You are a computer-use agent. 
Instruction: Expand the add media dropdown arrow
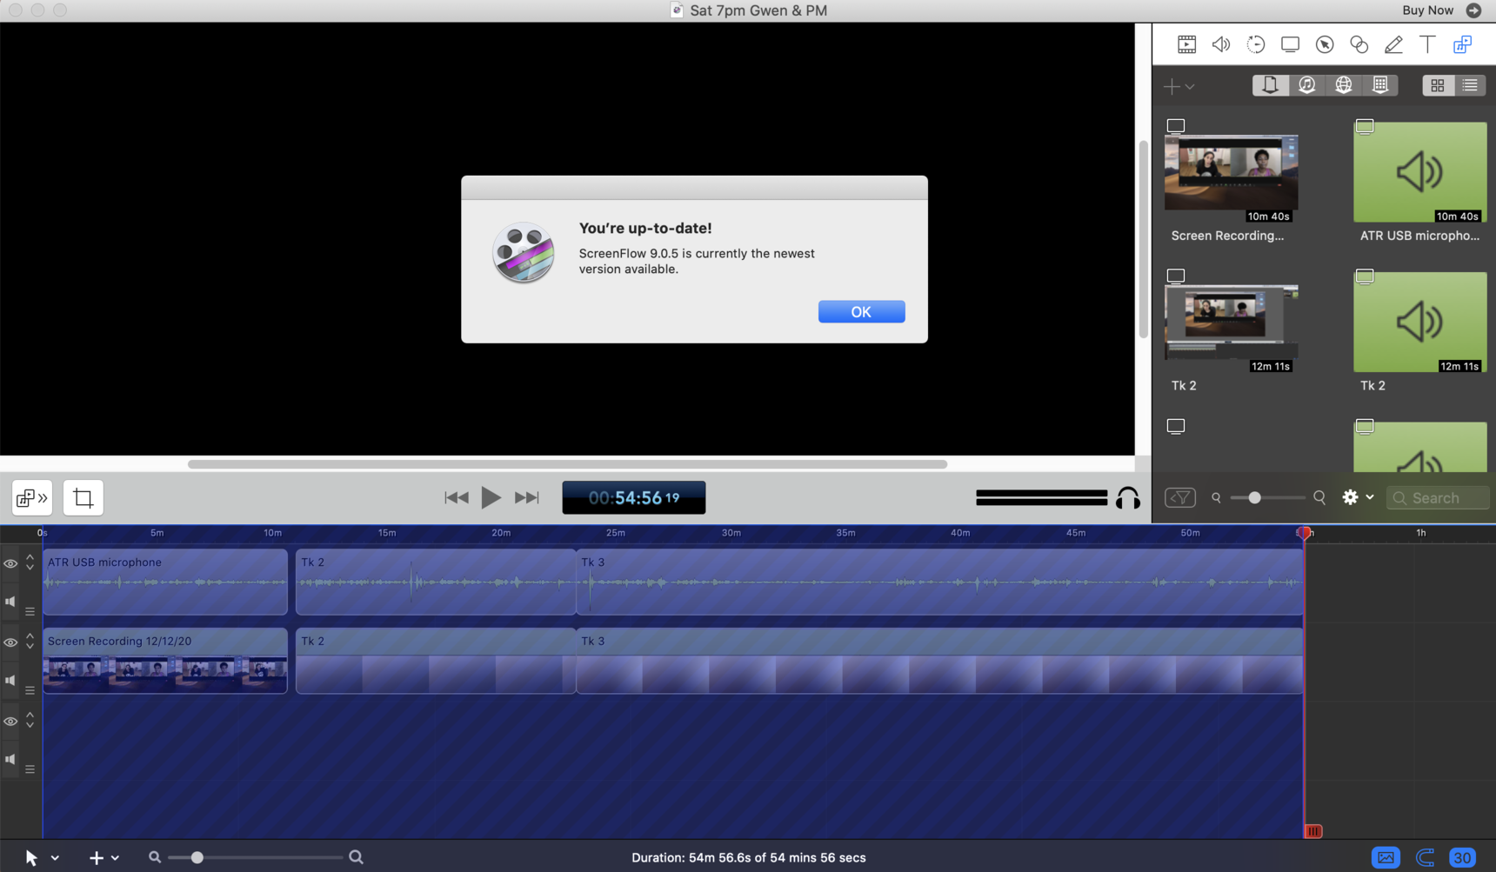(x=1190, y=87)
